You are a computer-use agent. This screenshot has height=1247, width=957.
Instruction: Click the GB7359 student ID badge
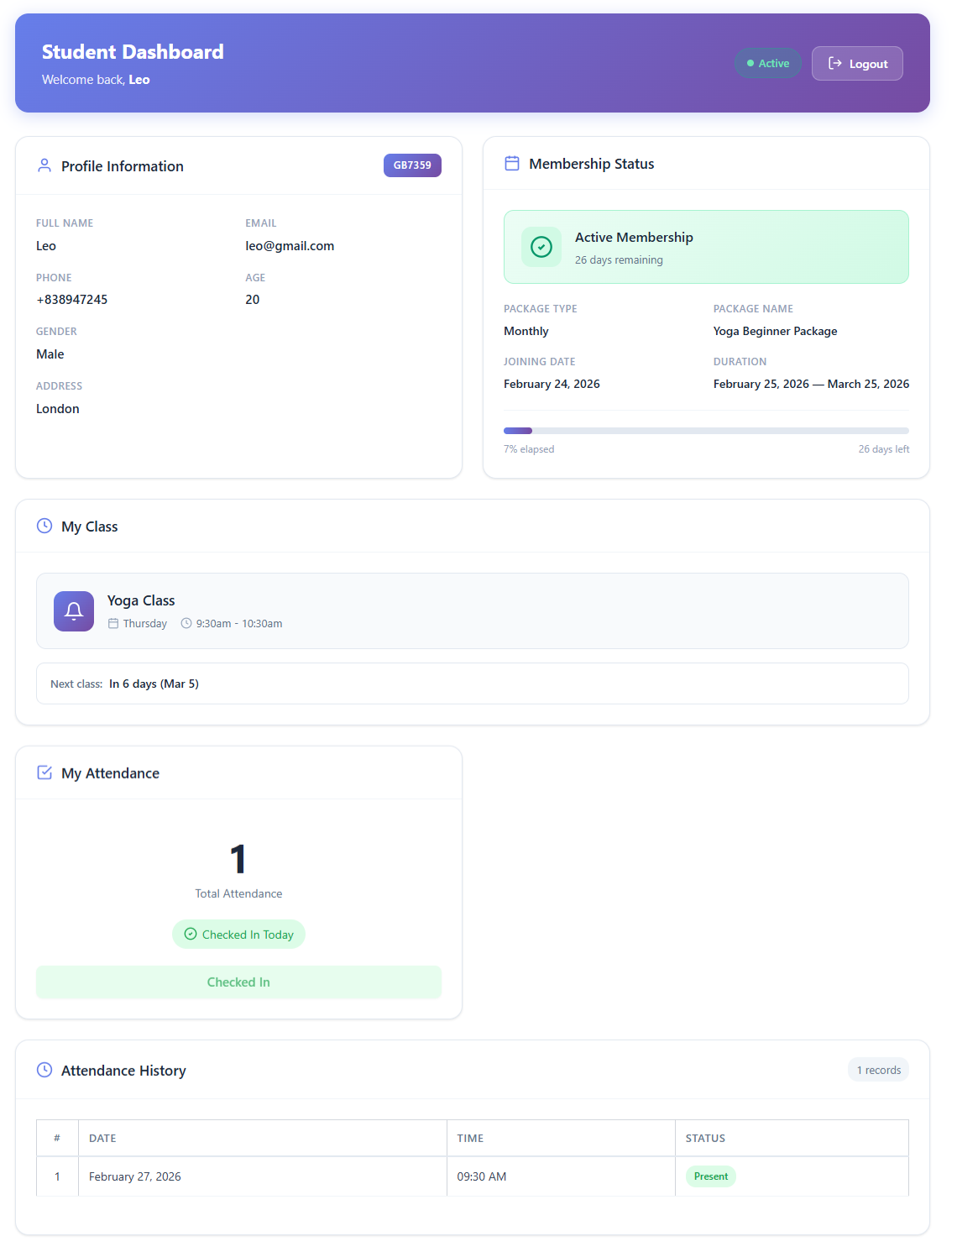(412, 165)
